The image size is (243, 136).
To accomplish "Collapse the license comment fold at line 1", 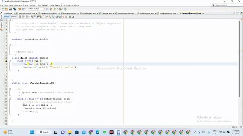I will [x=10, y=20].
